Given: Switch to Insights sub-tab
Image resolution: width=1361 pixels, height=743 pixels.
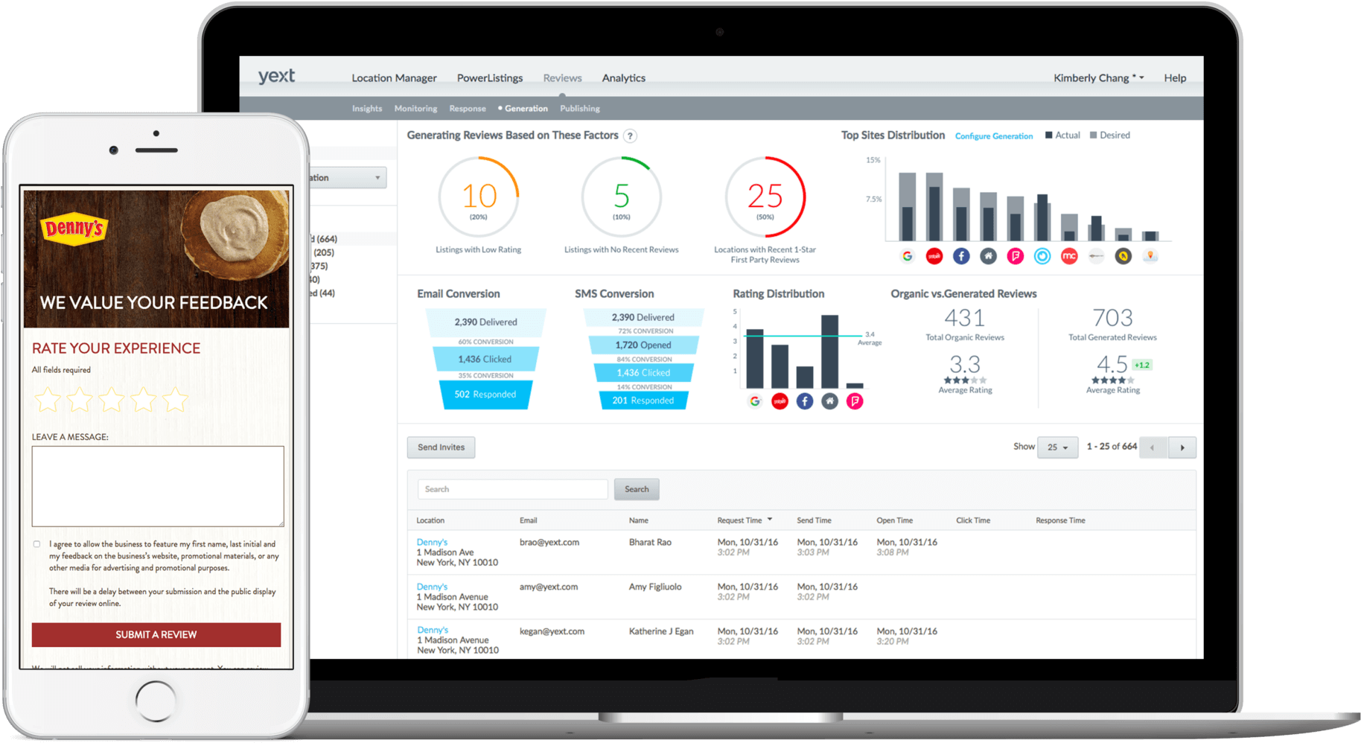Looking at the screenshot, I should point(367,109).
